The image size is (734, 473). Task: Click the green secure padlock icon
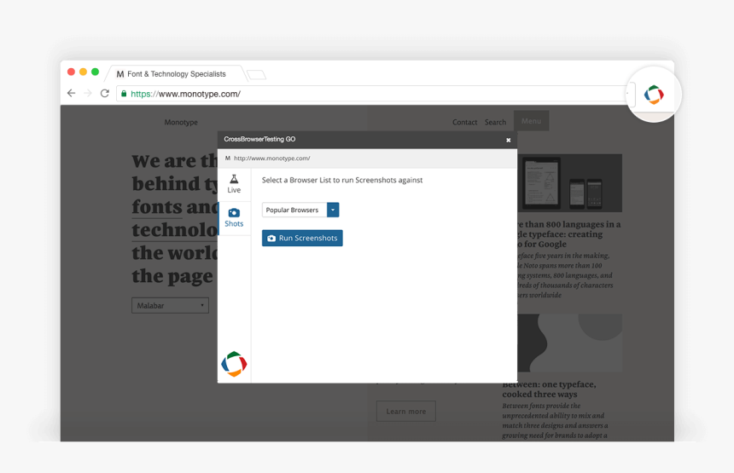(x=124, y=94)
